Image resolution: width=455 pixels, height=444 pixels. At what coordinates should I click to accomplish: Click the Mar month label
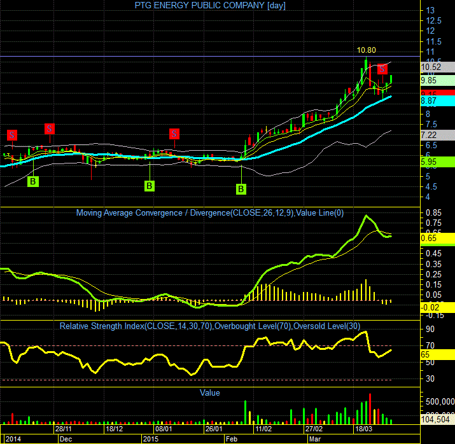click(315, 439)
